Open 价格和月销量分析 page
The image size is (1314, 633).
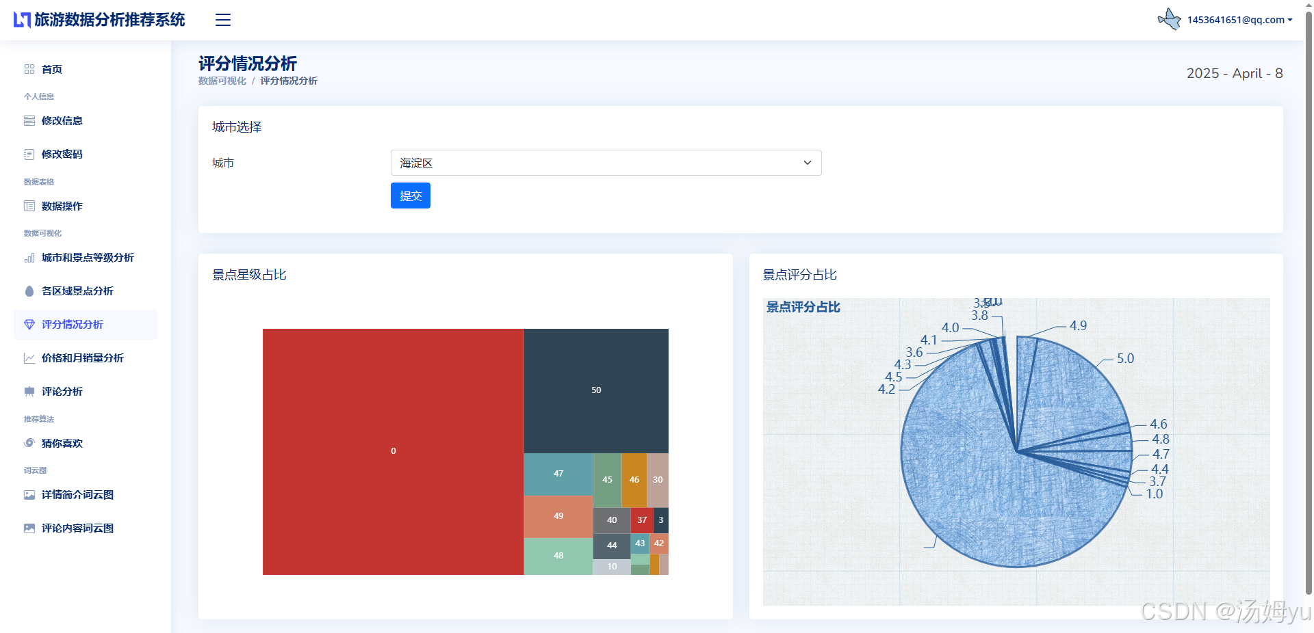(86, 358)
